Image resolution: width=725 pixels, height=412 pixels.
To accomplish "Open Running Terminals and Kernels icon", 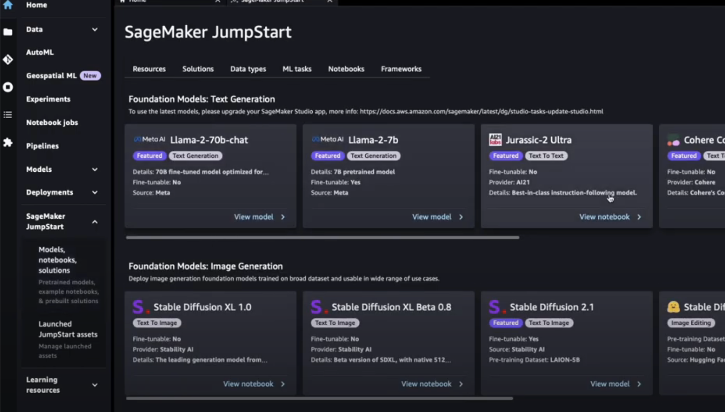I will point(8,87).
